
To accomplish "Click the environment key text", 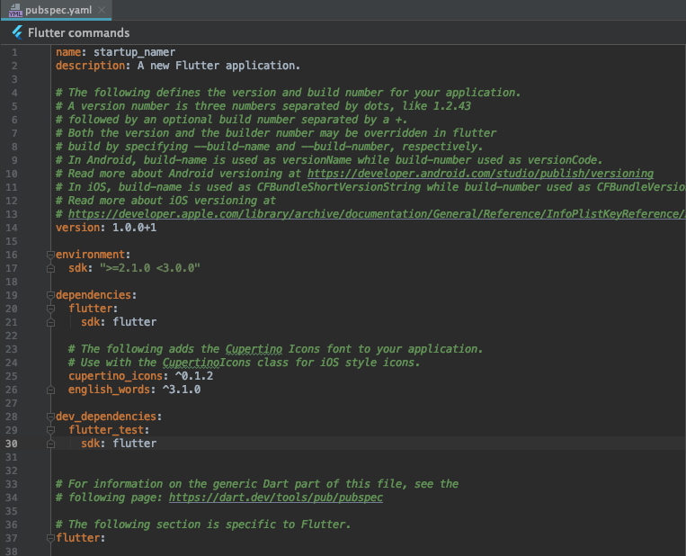I will (90, 255).
